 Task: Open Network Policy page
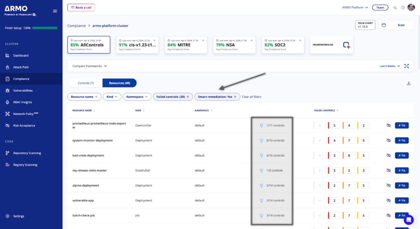(x=25, y=114)
